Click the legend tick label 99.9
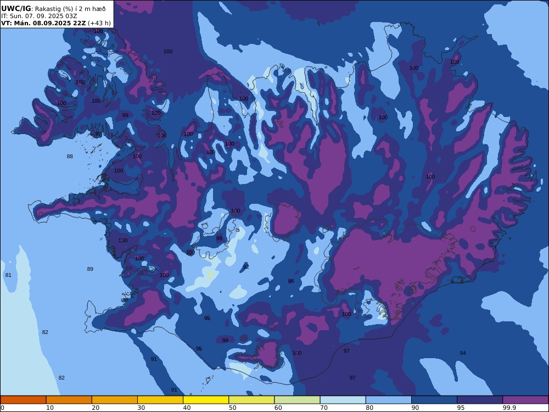 [508, 408]
